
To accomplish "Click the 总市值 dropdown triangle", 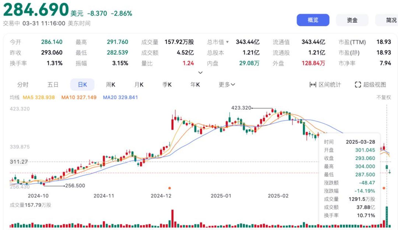I will coord(227,42).
